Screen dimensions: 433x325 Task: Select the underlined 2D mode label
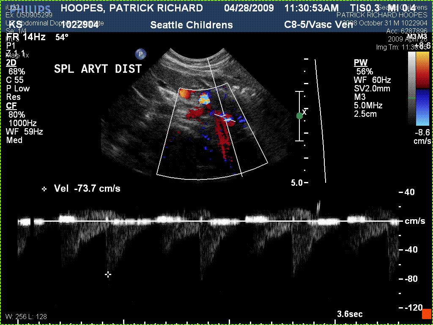[11, 63]
